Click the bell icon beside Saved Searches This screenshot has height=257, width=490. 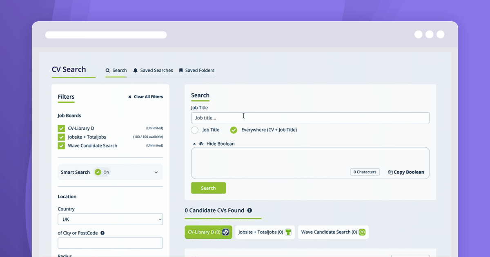click(x=136, y=70)
